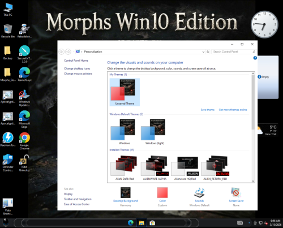Image resolution: width=283 pixels, height=228 pixels.
Task: Select the TeamOS.xyz Edge shortcut
Action: 24,75
